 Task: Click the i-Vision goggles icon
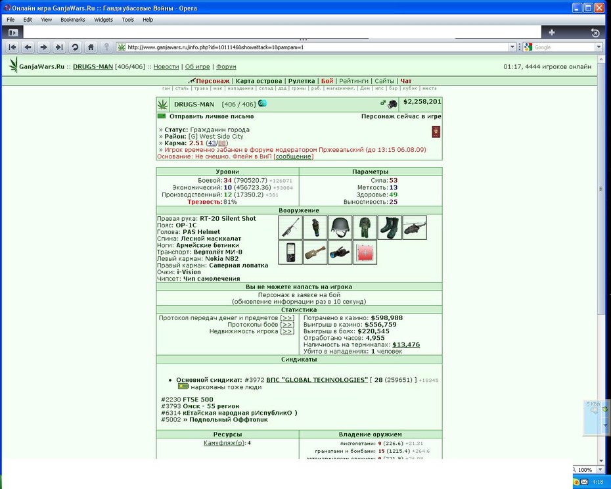340,252
